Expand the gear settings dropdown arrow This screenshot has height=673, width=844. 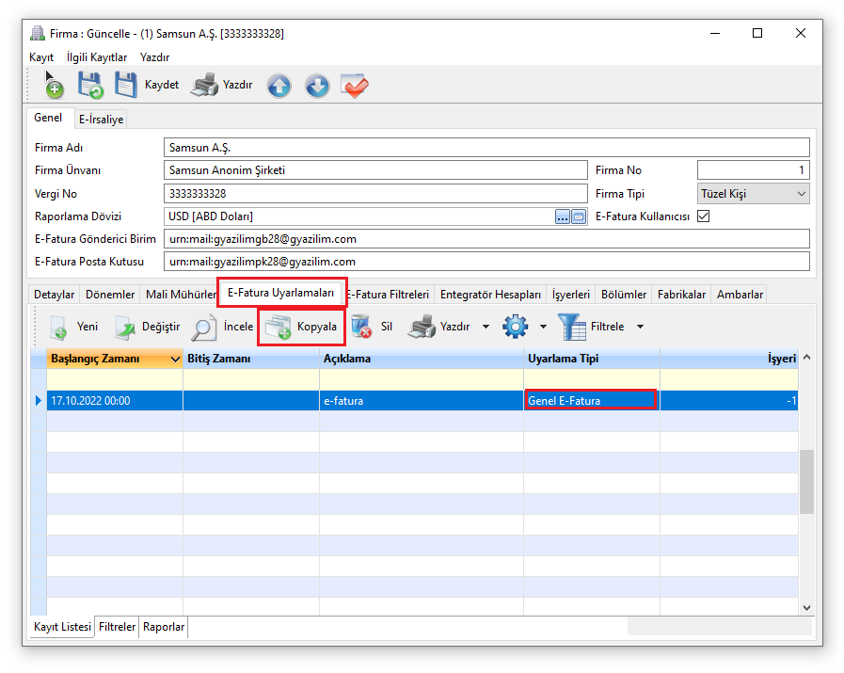543,327
